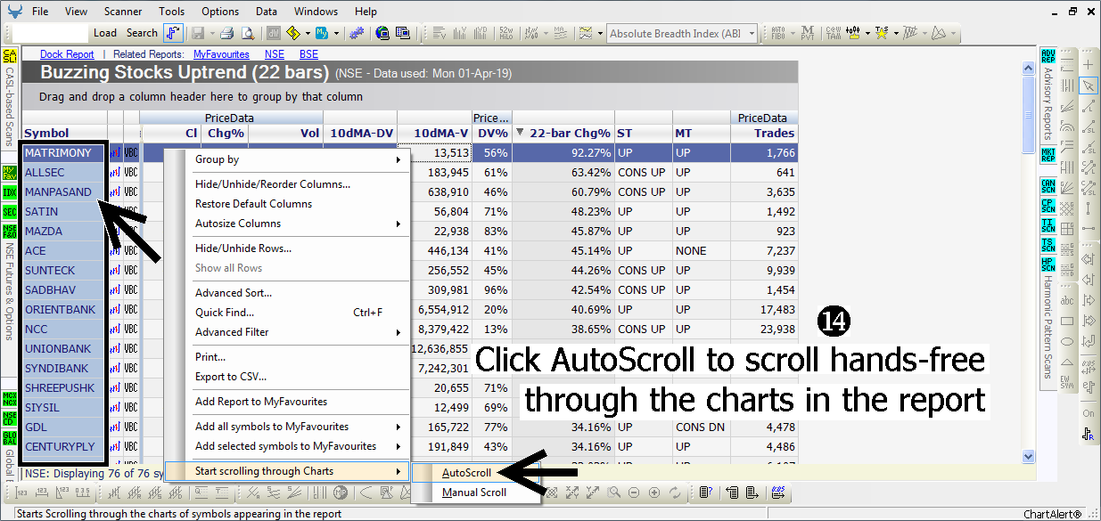
Task: Click the Search button
Action: click(x=142, y=33)
